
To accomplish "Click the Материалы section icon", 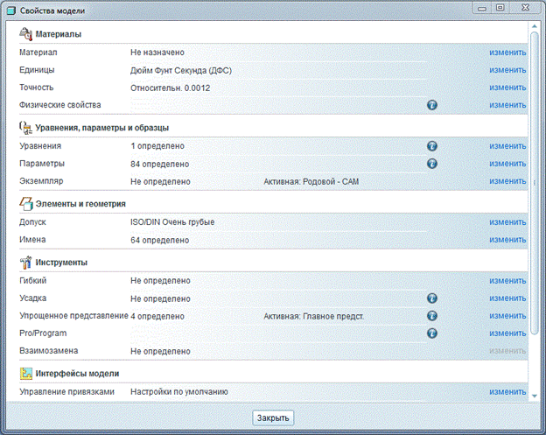I will 25,34.
